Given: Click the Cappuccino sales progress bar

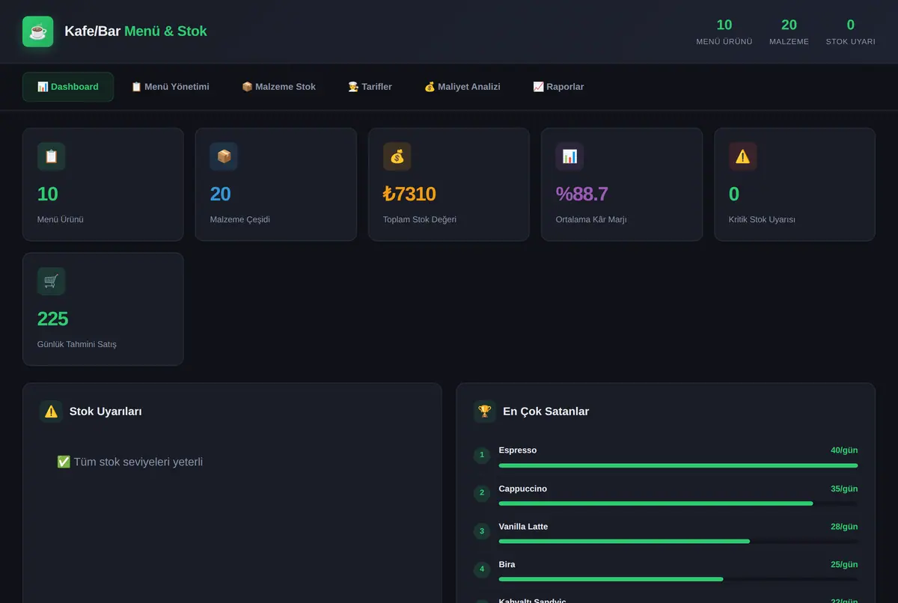Looking at the screenshot, I should [x=678, y=503].
